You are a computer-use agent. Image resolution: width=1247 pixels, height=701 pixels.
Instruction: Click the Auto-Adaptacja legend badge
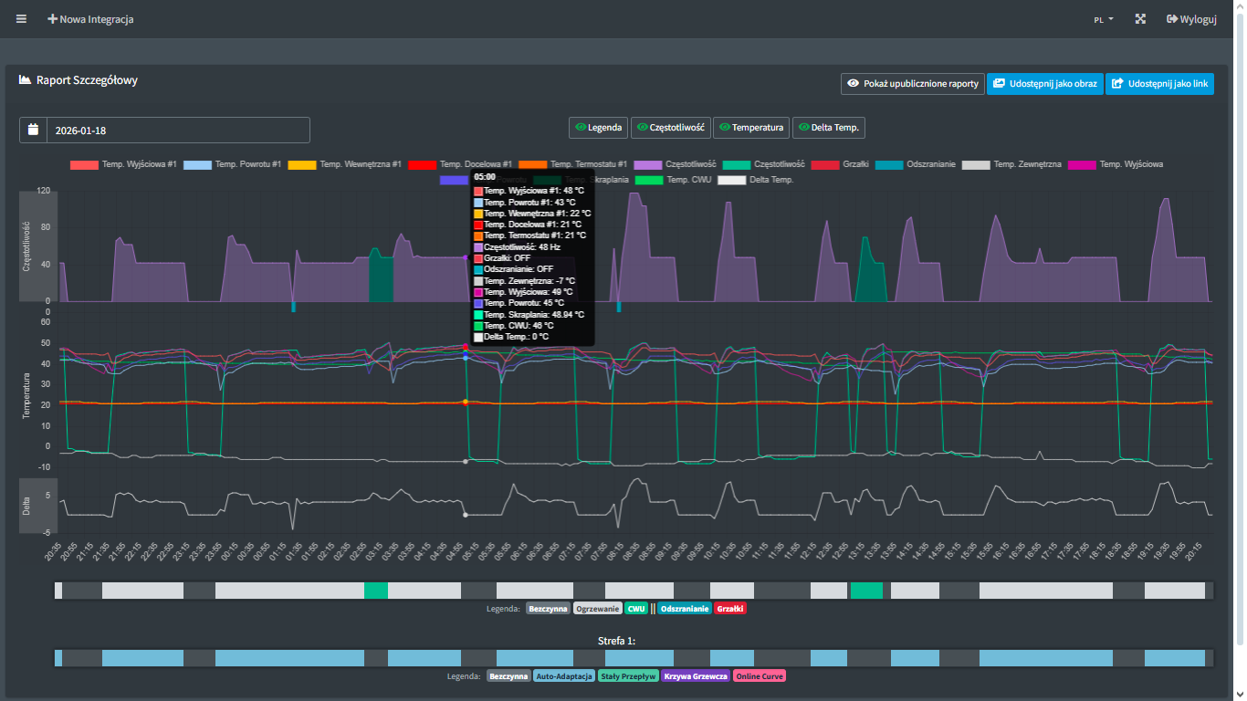[x=563, y=676]
